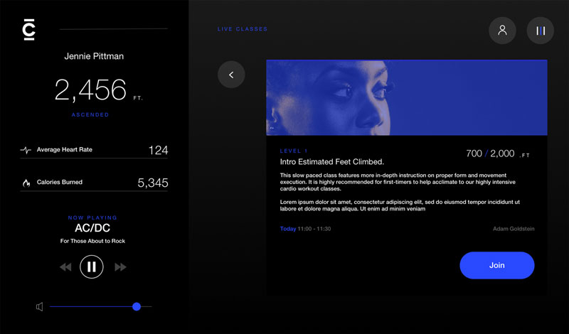569x334 pixels.
Task: Rewind to the previous track
Action: pyautogui.click(x=65, y=267)
